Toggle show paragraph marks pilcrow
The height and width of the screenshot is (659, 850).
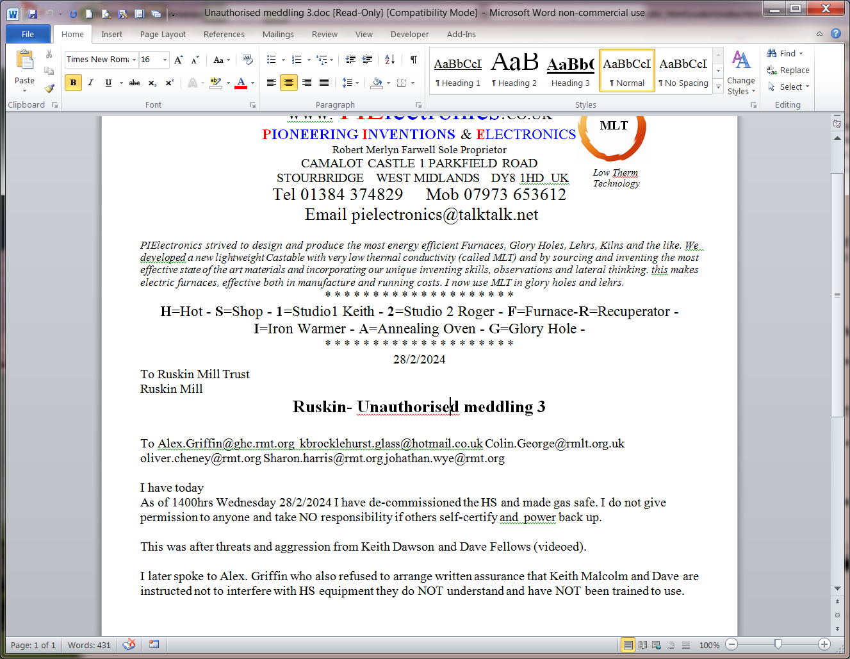[414, 60]
